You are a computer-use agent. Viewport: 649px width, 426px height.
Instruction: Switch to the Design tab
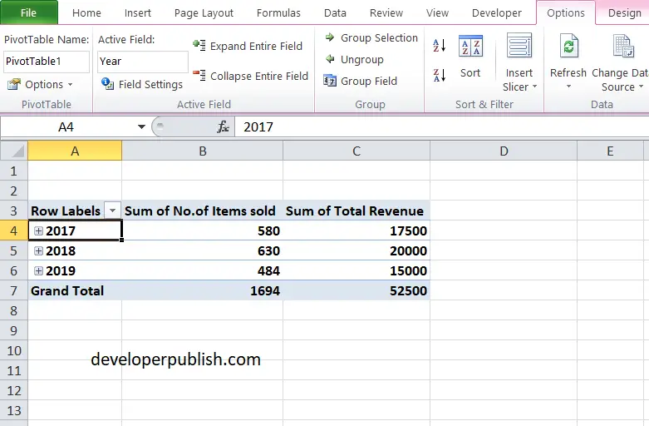pyautogui.click(x=625, y=12)
